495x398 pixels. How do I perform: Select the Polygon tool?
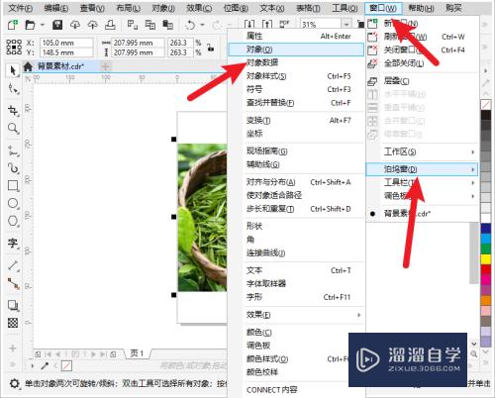pos(13,221)
